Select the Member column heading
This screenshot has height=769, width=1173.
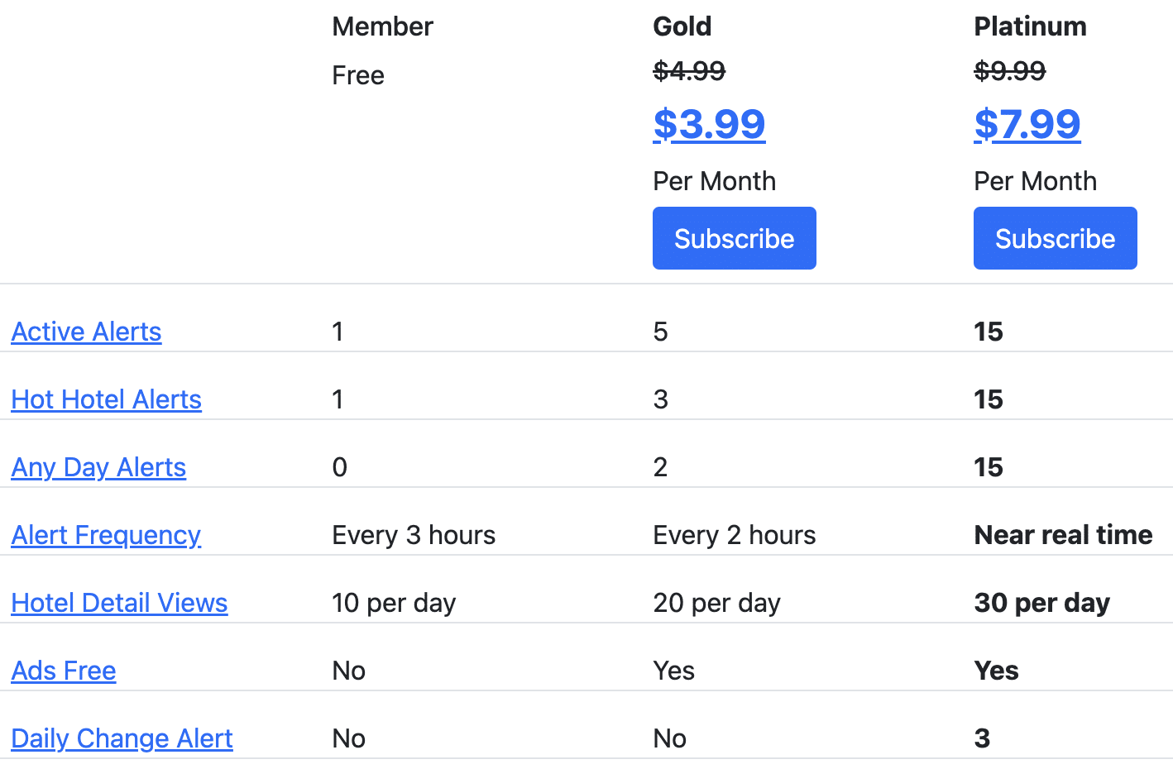(382, 26)
